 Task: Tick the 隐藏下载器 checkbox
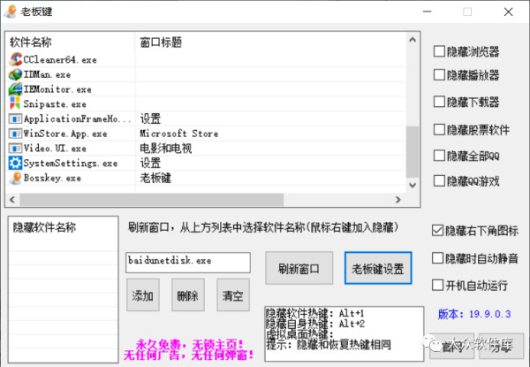coord(439,102)
